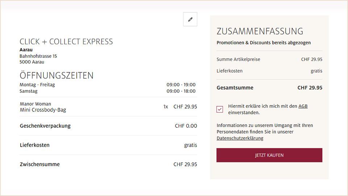The image size is (348, 196).
Task: Click the Öffnungszeiten heading
Action: [x=56, y=75]
